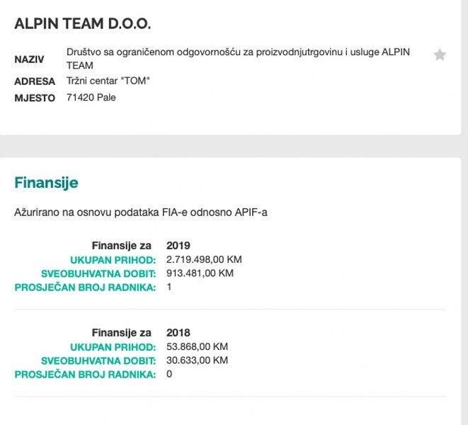The image size is (468, 425).
Task: Click the FIA-e odnosno APIF-a update note
Action: (x=141, y=212)
